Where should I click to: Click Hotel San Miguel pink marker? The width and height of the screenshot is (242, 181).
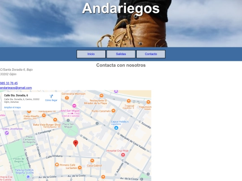point(74,106)
